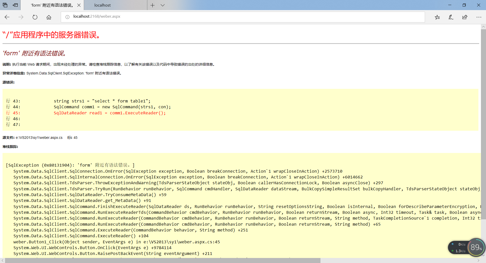Image resolution: width=486 pixels, height=263 pixels.
Task: Show the tabs you've set aside
Action: click(15, 5)
